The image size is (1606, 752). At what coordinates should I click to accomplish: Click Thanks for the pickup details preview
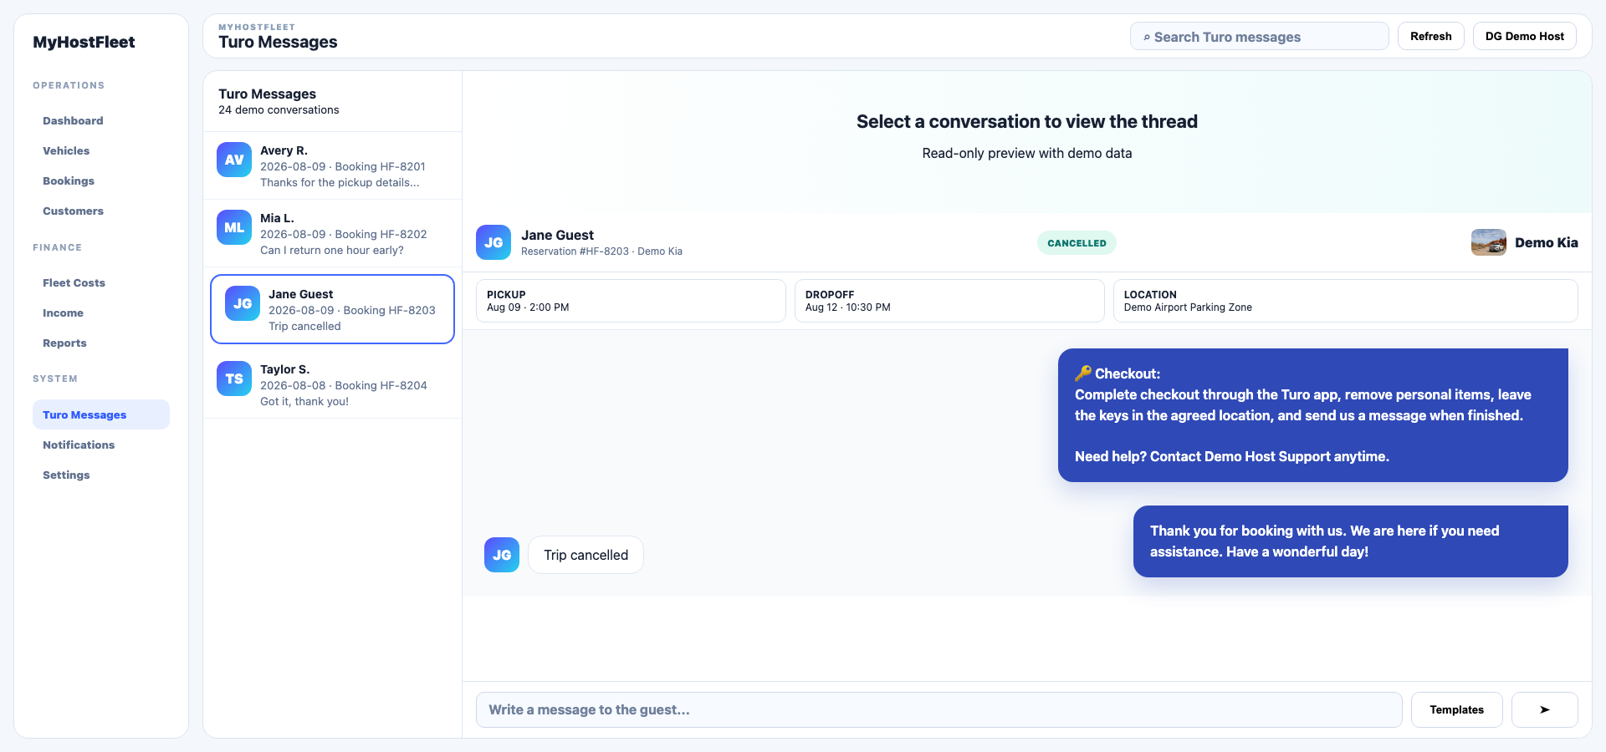pos(340,182)
